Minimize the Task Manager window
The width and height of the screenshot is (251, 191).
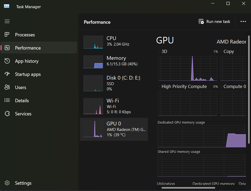click(x=213, y=3)
